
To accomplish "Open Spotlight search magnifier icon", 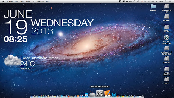I will point(166,1).
